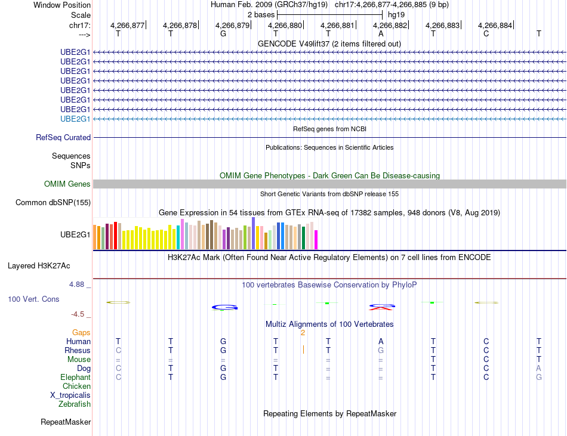This screenshot has width=567, height=436.
Task: Click the ---> sequence direction arrow label
Action: click(85, 35)
